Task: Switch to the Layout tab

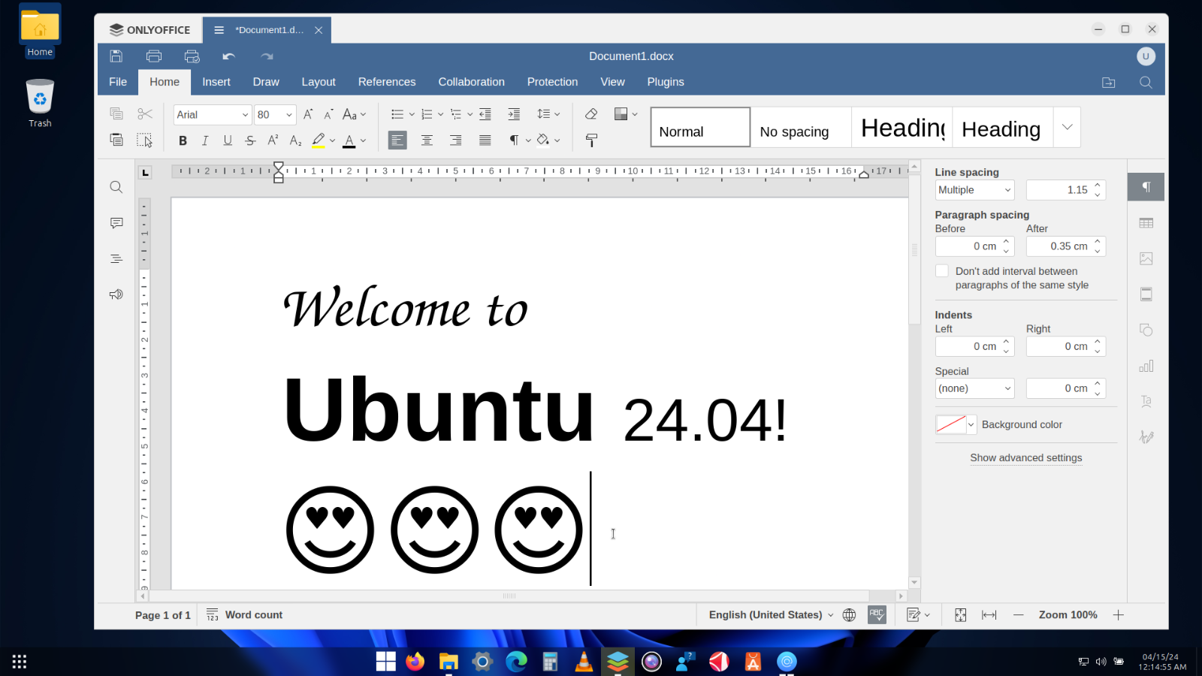Action: coord(319,82)
